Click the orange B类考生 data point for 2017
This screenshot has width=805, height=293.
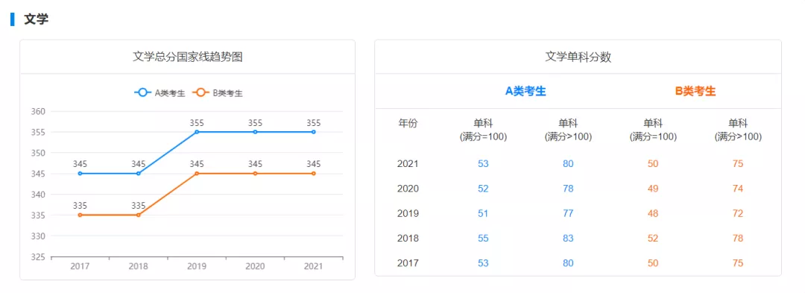(80, 215)
